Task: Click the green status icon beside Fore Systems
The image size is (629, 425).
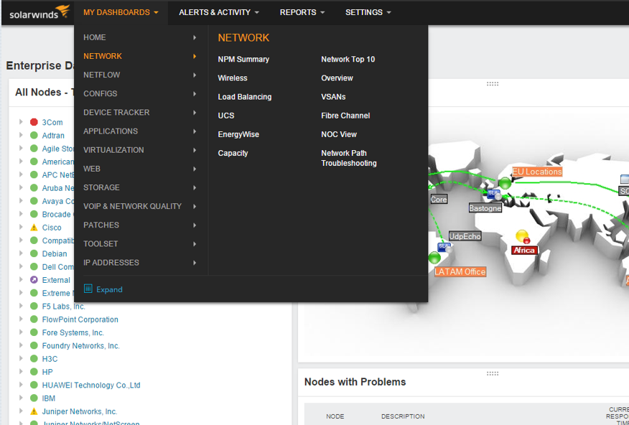Action: (x=34, y=332)
